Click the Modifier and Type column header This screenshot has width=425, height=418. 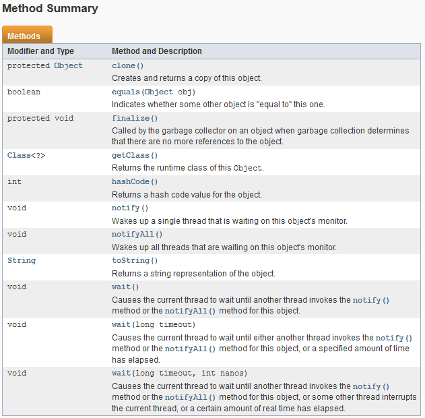(40, 51)
